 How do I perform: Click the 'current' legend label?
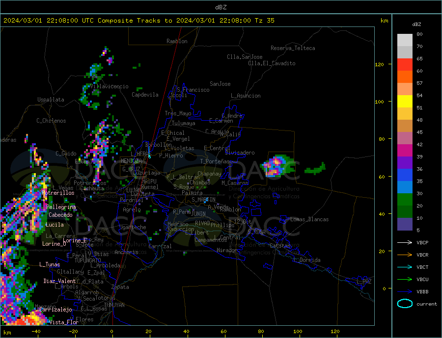427,304
